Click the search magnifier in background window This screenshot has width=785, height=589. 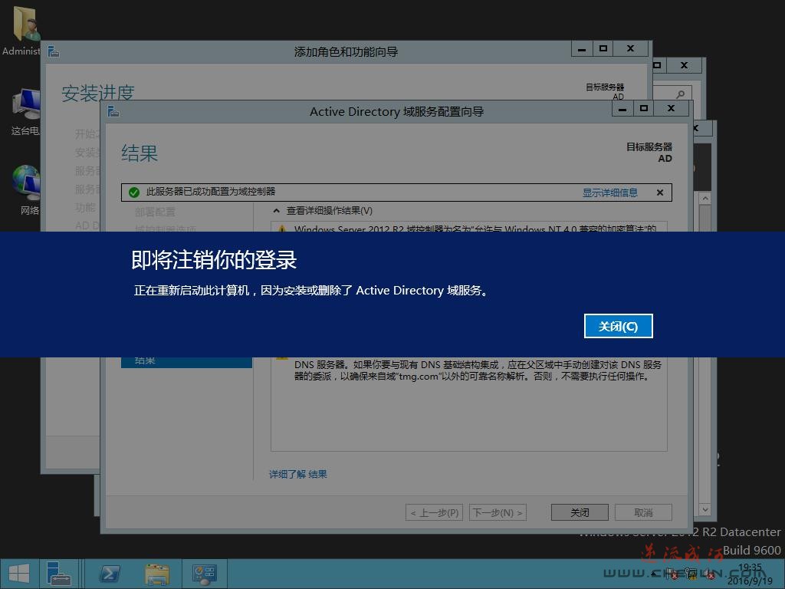[x=680, y=94]
